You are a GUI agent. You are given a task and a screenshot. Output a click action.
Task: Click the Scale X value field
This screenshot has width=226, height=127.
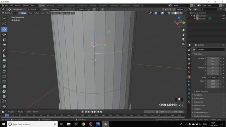[213, 81]
